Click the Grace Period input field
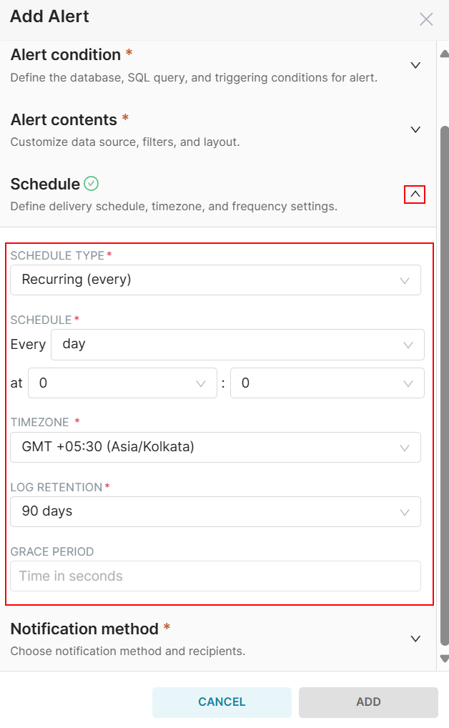Viewport: 449px width, 728px height. 215,576
